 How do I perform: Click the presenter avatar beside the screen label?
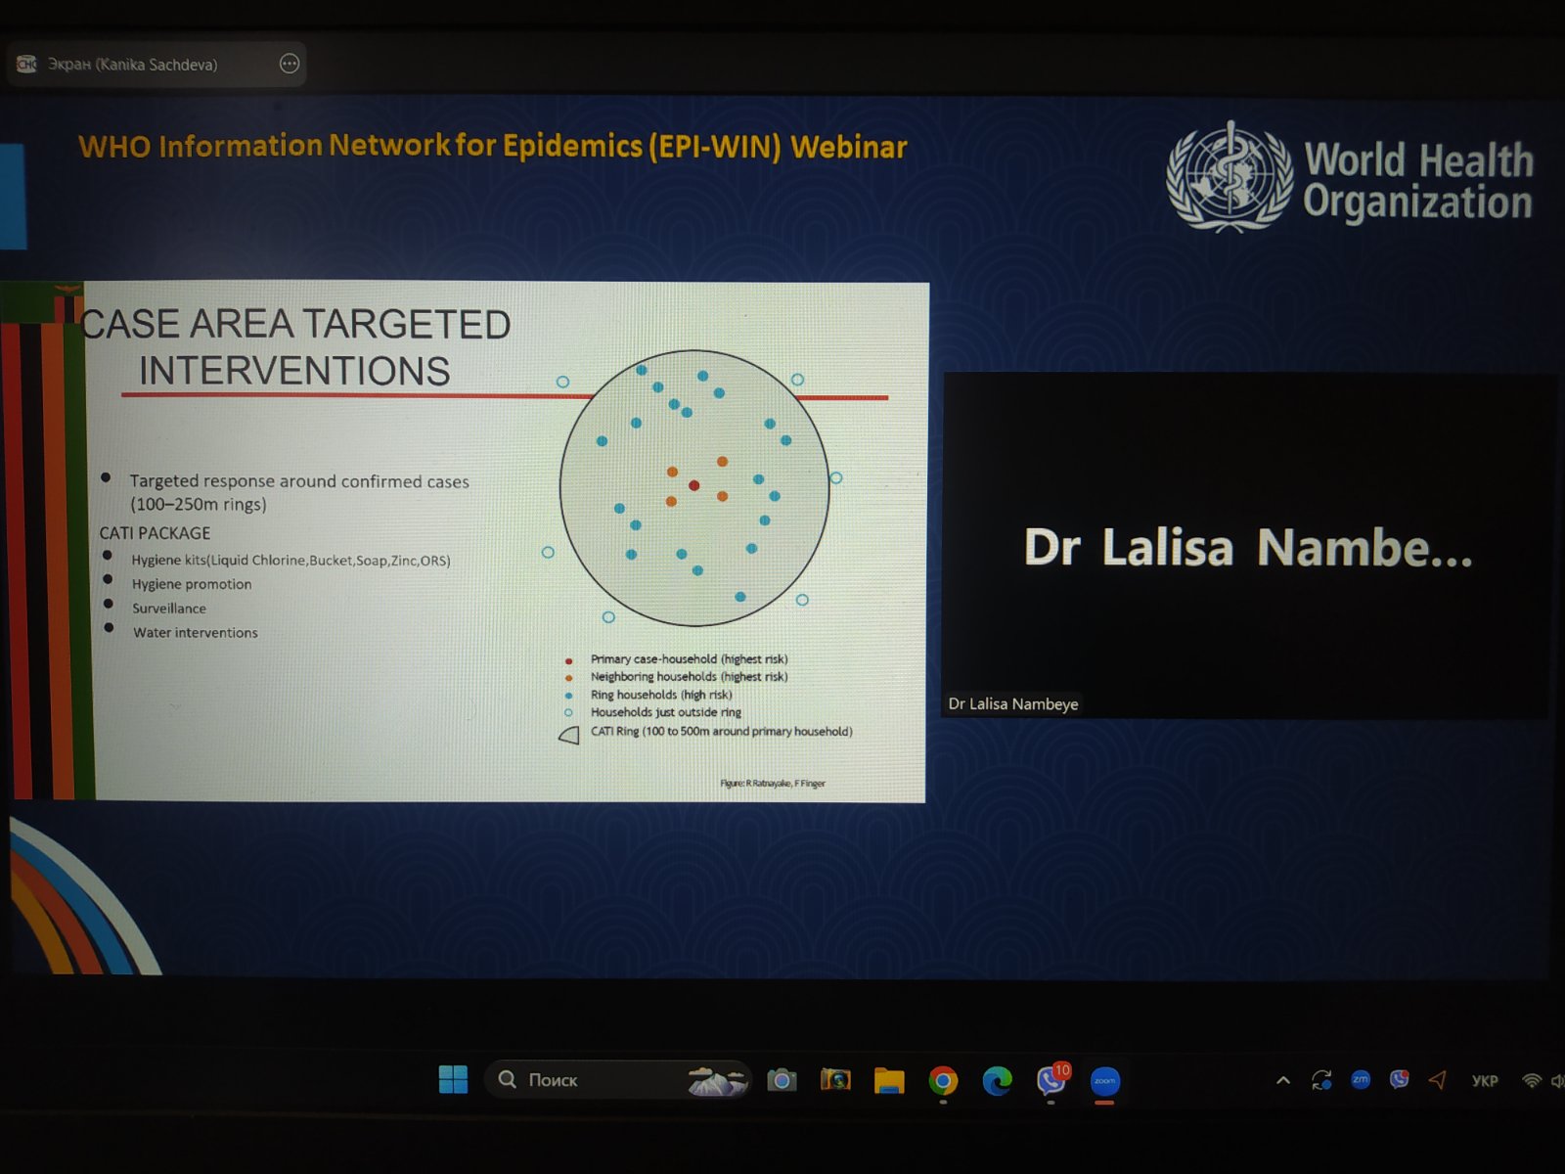27,65
